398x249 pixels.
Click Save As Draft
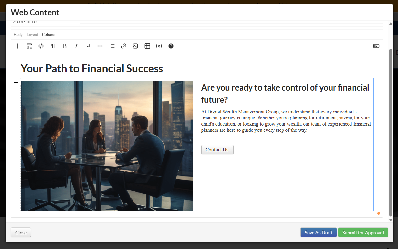pos(318,233)
